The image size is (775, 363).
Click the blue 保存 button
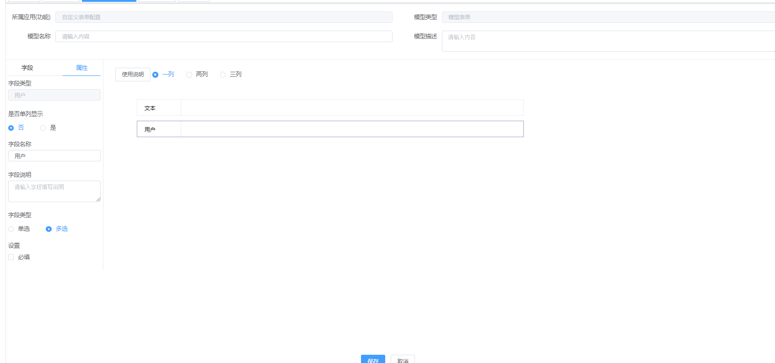click(x=373, y=359)
